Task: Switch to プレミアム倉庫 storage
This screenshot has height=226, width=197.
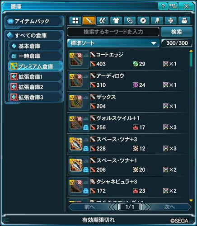Action: (x=36, y=66)
